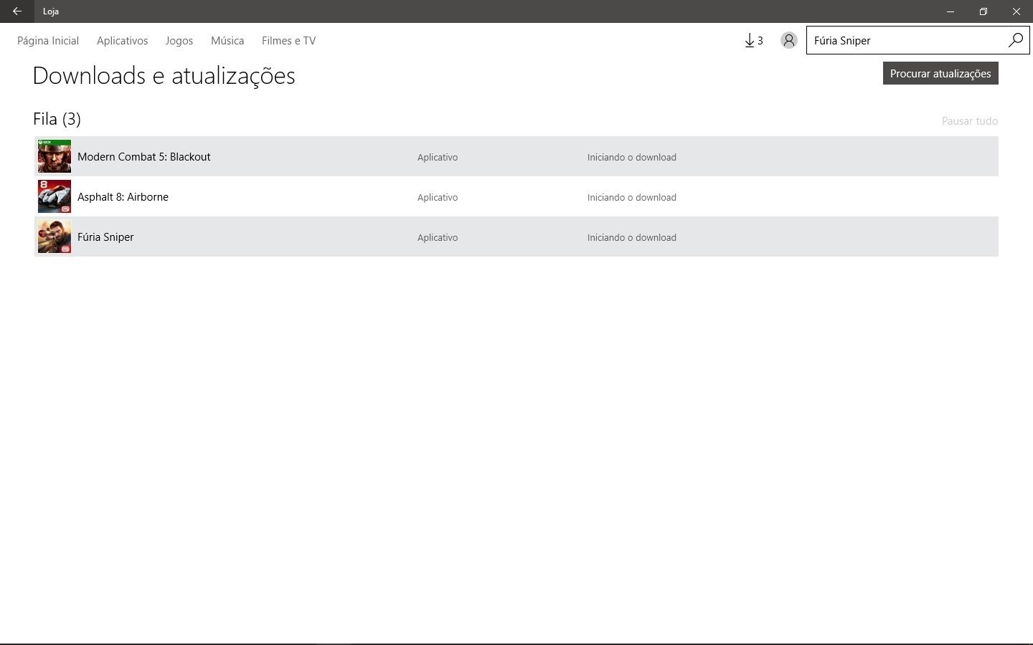This screenshot has width=1033, height=645.
Task: Click the Fila (3) queue heading
Action: coord(57,119)
